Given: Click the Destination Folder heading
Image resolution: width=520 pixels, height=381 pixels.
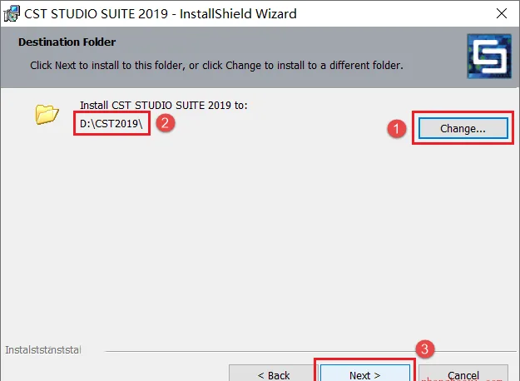Looking at the screenshot, I should [67, 42].
